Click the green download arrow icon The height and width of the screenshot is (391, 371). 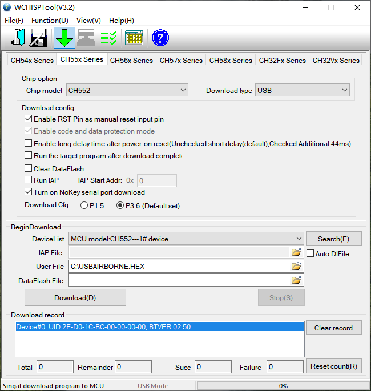tap(64, 38)
